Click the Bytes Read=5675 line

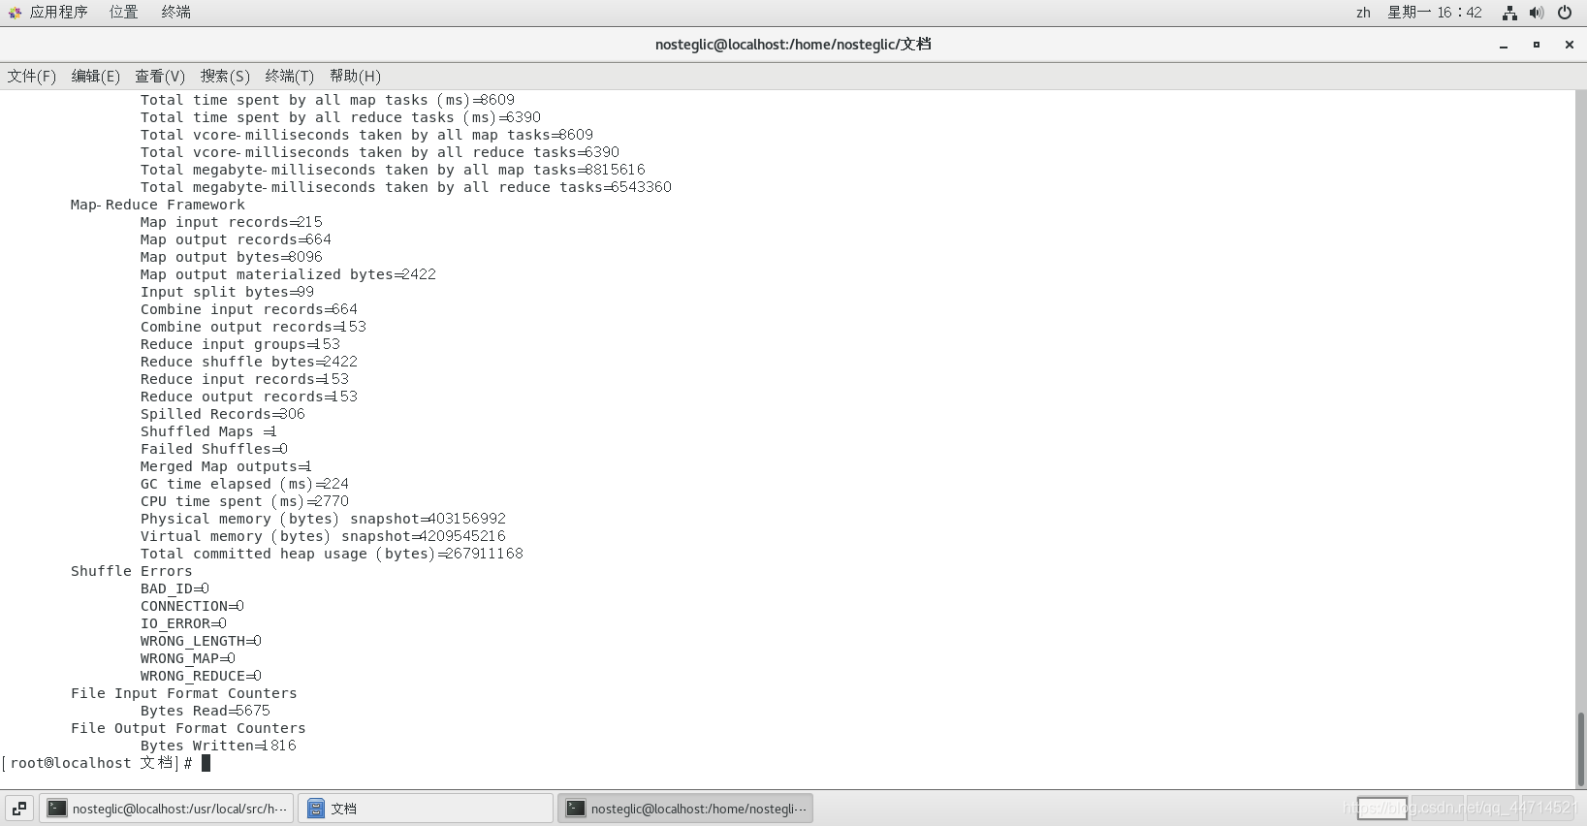click(x=206, y=711)
